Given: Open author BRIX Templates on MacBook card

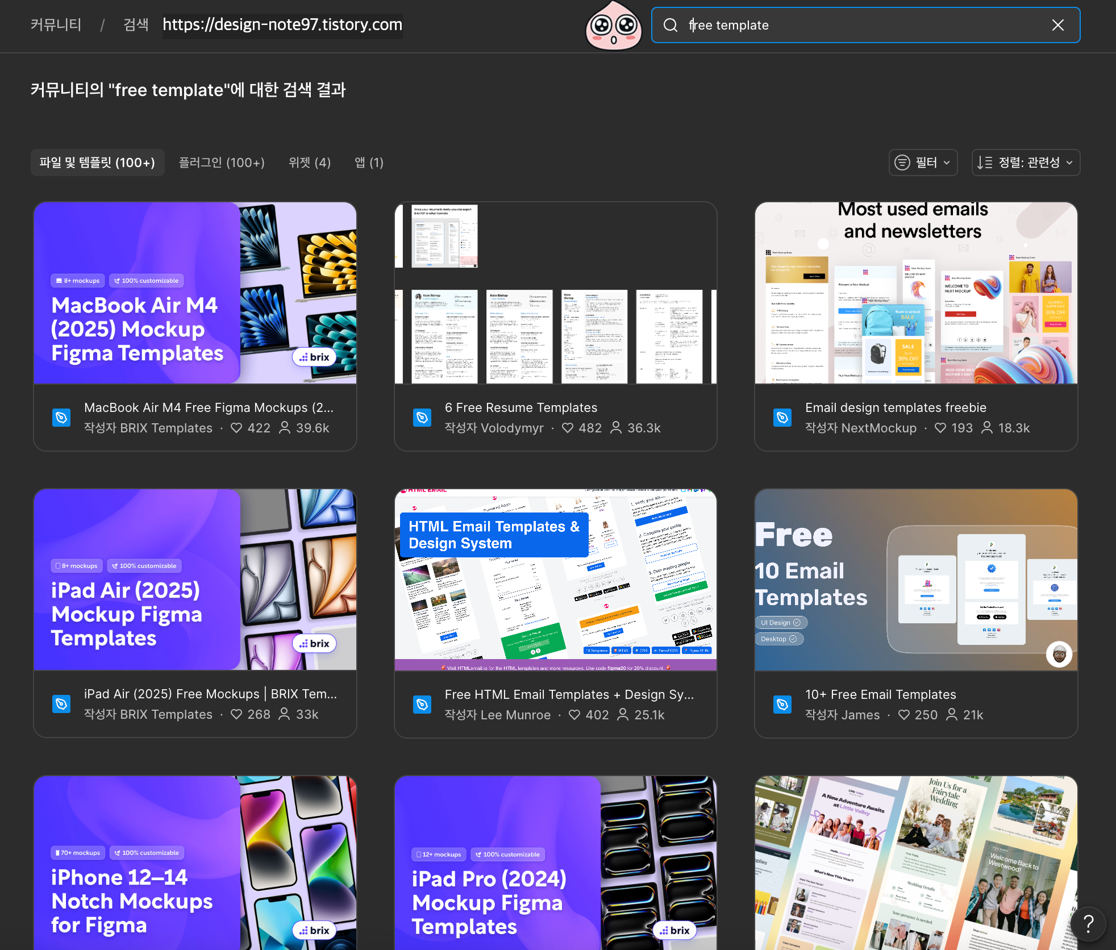Looking at the screenshot, I should click(x=166, y=428).
